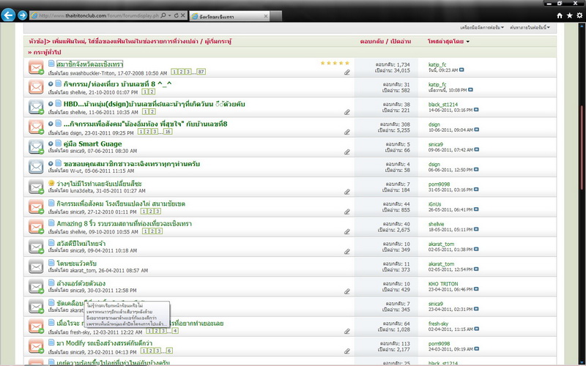Open thread โดนชะแว้วครับ

pos(77,264)
